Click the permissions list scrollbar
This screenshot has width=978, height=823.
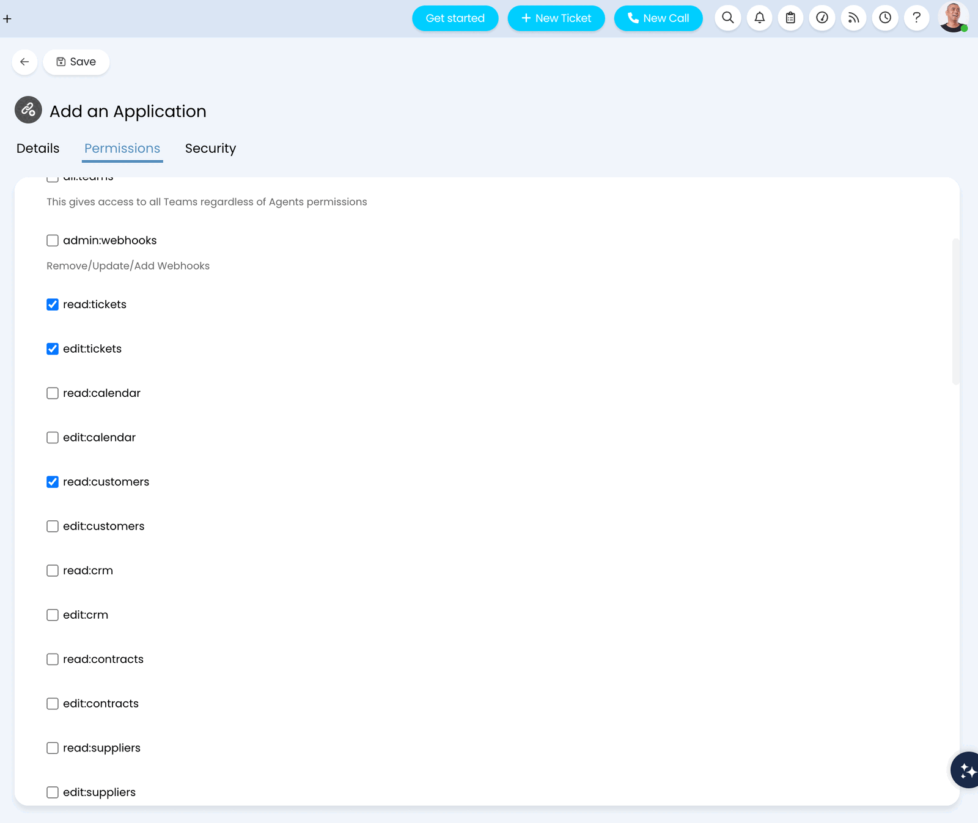[x=956, y=312]
